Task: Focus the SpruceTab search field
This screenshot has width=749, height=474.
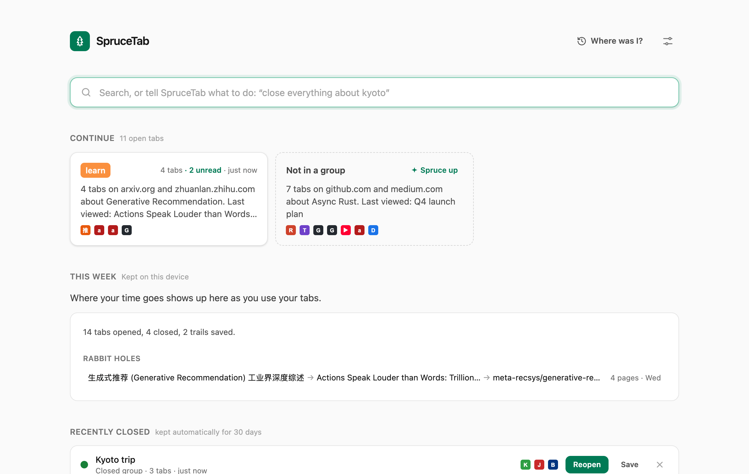Action: pos(374,92)
